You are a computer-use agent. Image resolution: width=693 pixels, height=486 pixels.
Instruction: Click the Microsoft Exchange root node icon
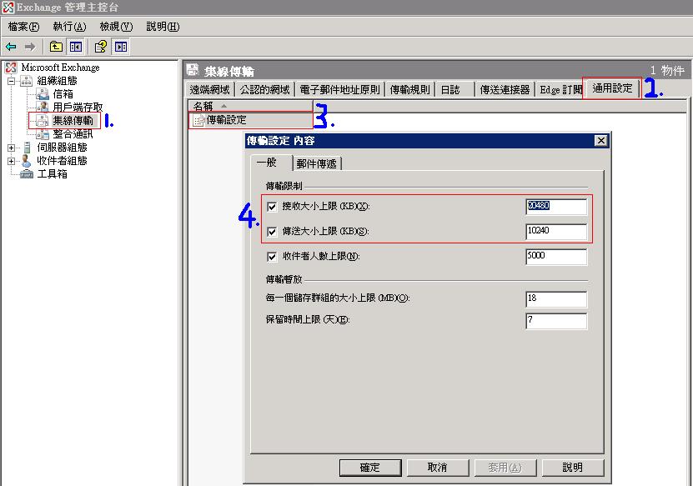(11, 68)
